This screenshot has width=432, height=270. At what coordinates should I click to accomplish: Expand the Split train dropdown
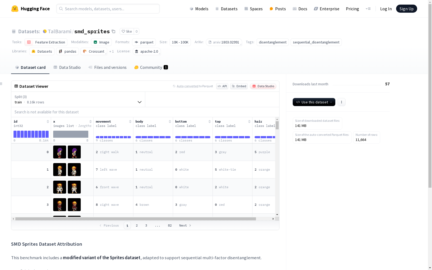tap(78, 99)
